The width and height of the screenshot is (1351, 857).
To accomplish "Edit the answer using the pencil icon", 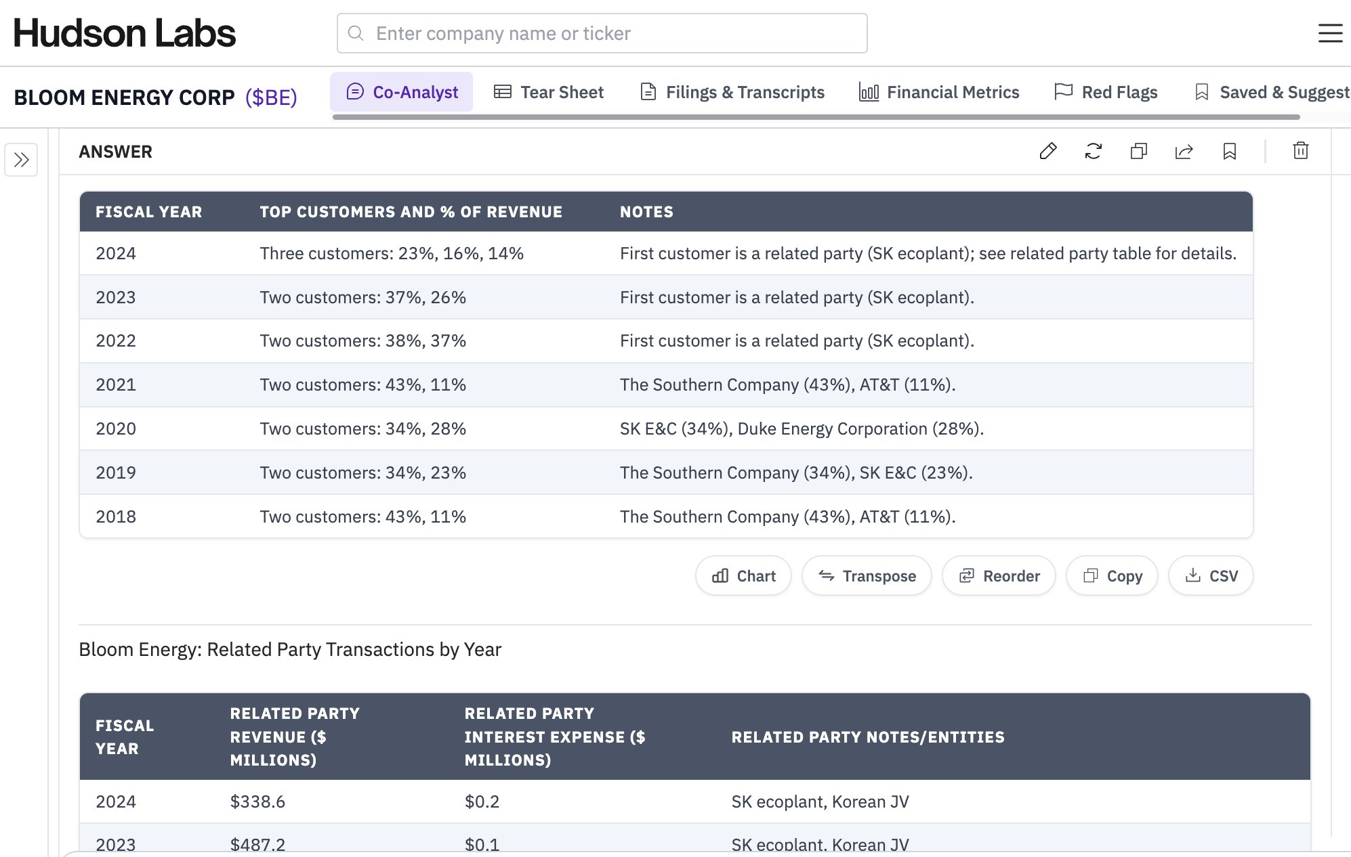I will click(1048, 152).
